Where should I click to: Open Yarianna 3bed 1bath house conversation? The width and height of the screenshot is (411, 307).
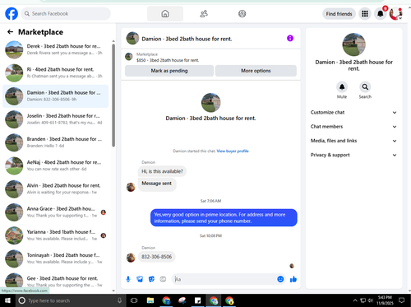[x=56, y=235]
